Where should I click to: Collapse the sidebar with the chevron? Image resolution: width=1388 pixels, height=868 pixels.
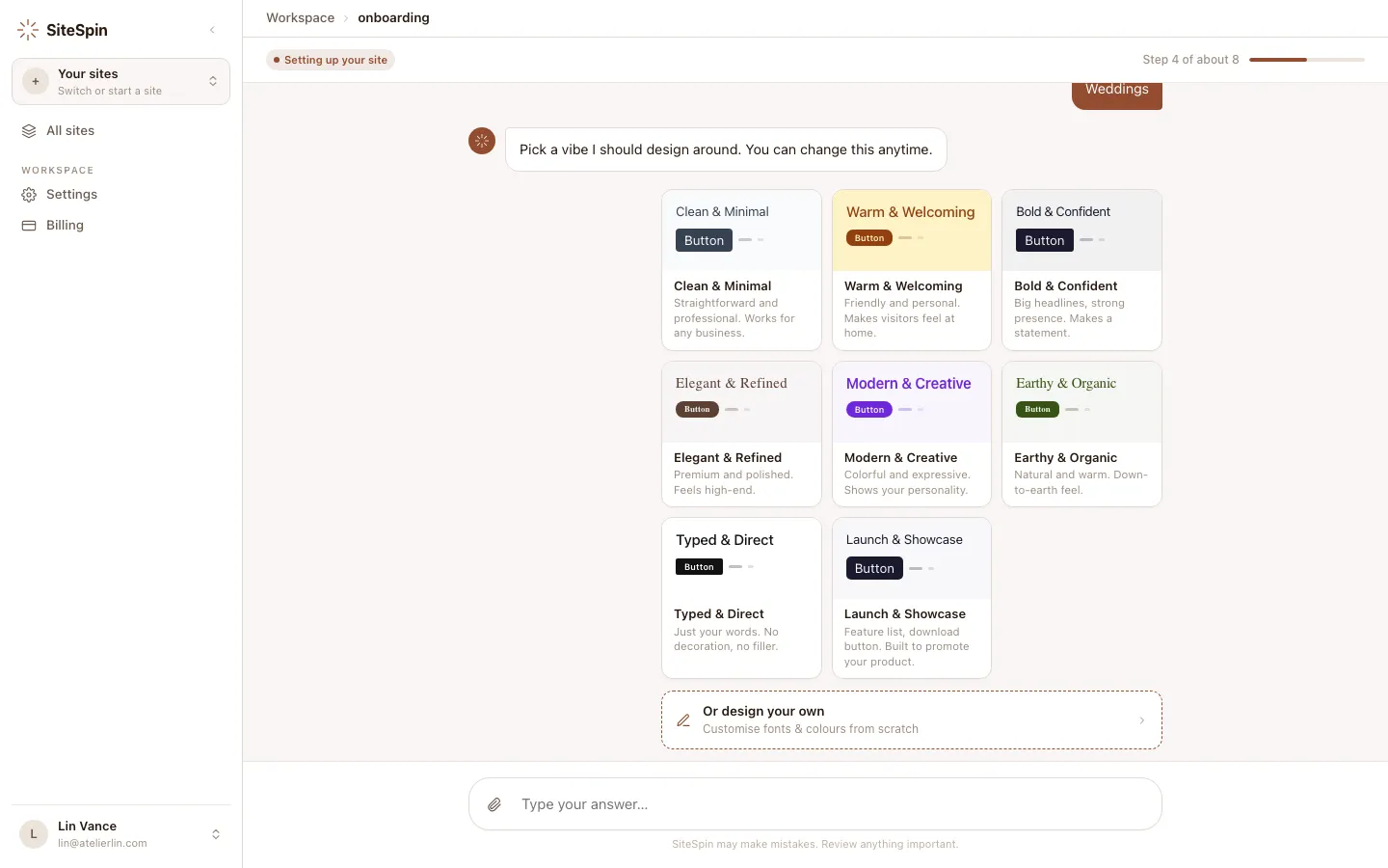[212, 30]
